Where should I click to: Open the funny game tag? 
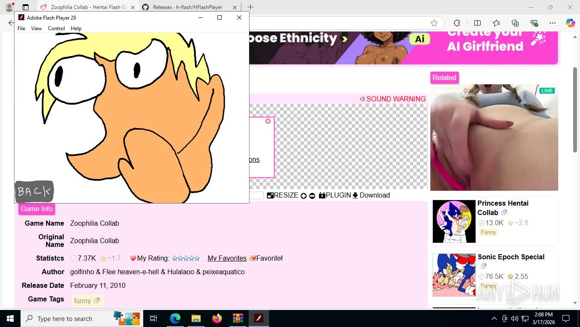87,301
